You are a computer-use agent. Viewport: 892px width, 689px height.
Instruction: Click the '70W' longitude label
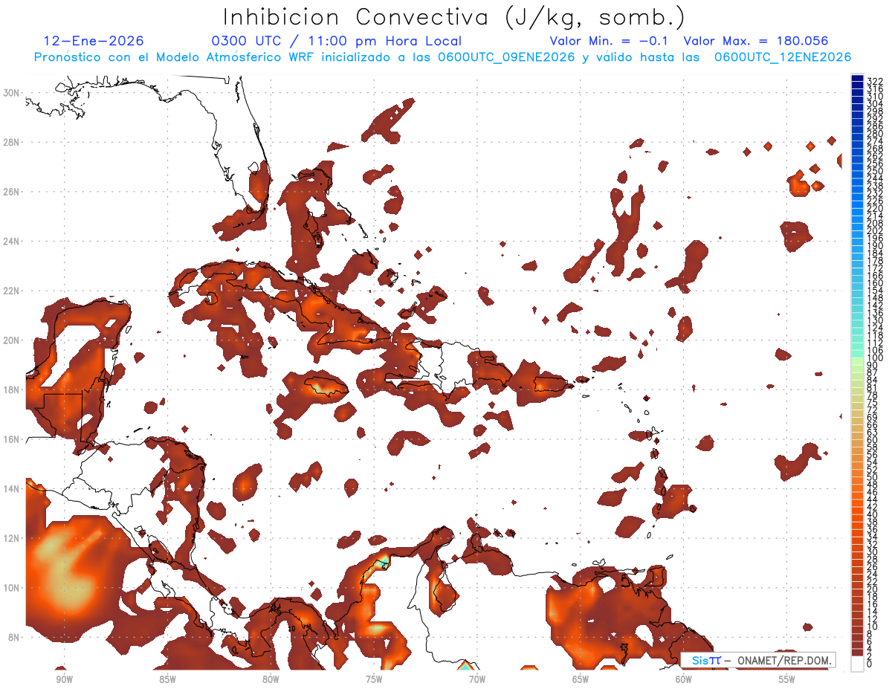477,679
